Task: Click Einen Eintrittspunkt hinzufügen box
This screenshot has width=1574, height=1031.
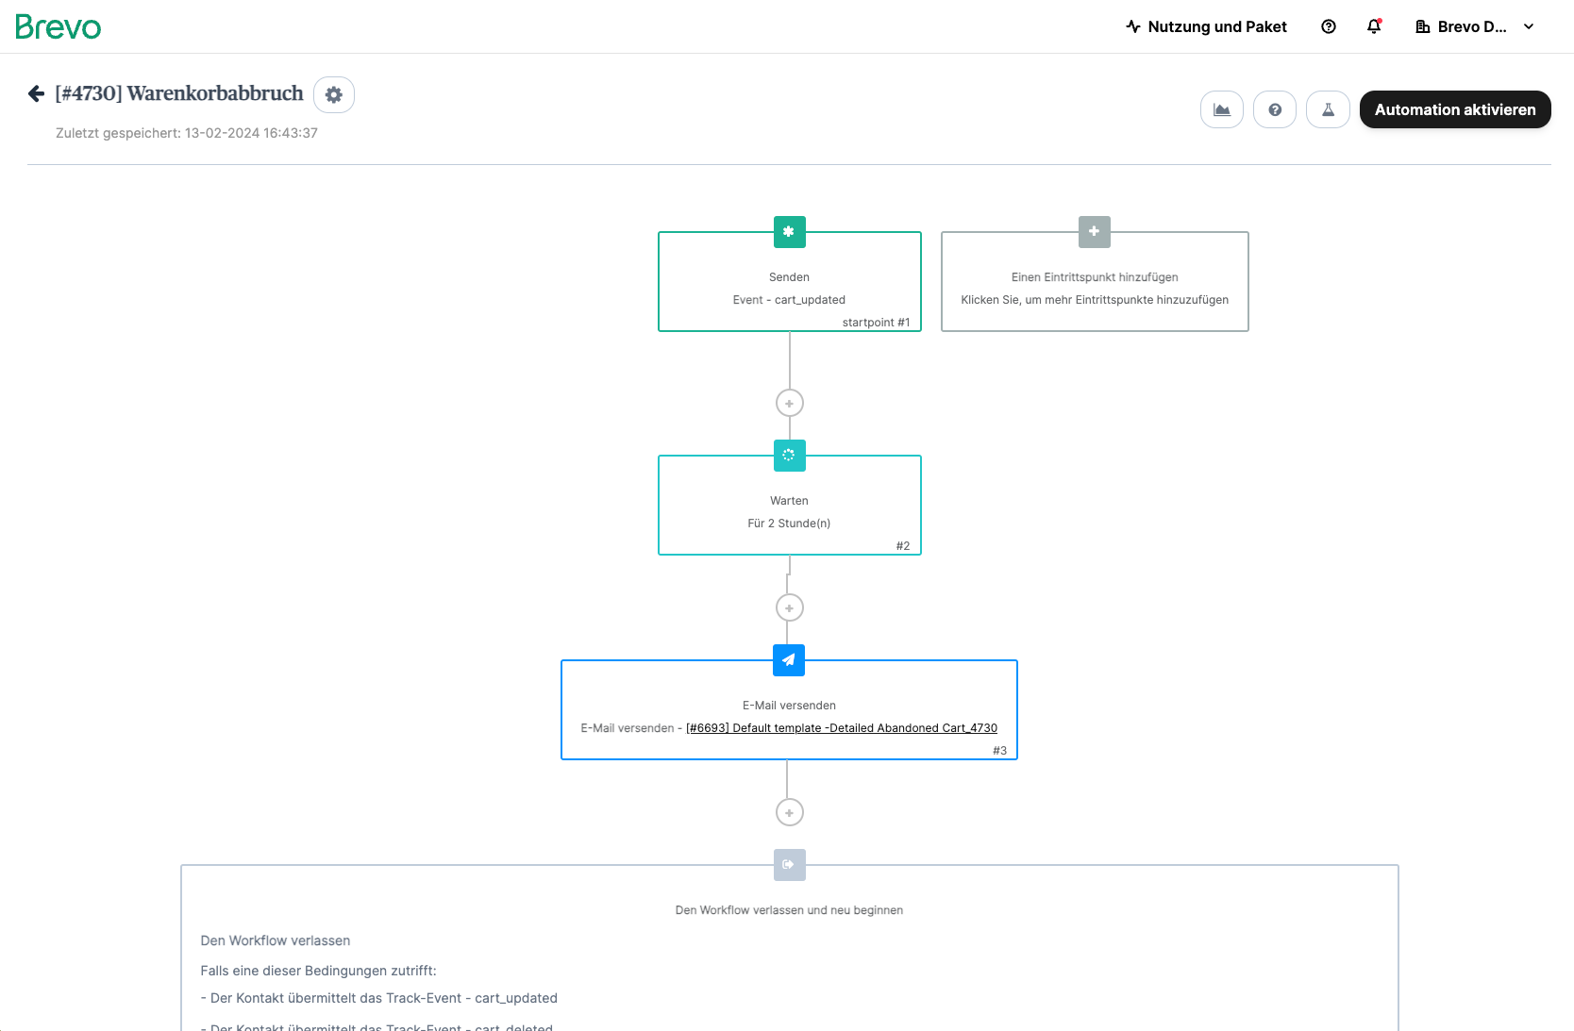Action: (1095, 281)
